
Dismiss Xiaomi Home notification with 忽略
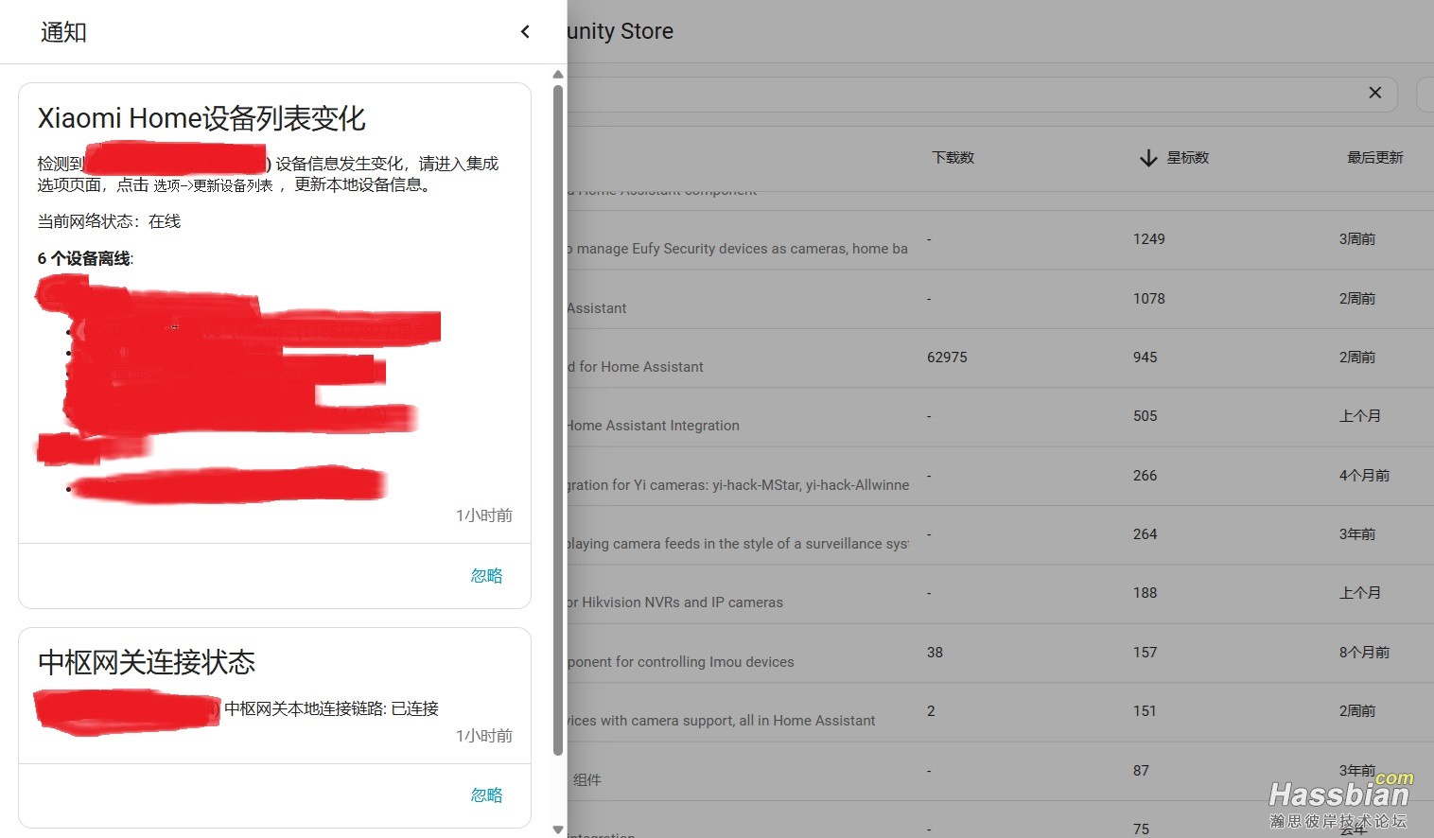pyautogui.click(x=486, y=576)
